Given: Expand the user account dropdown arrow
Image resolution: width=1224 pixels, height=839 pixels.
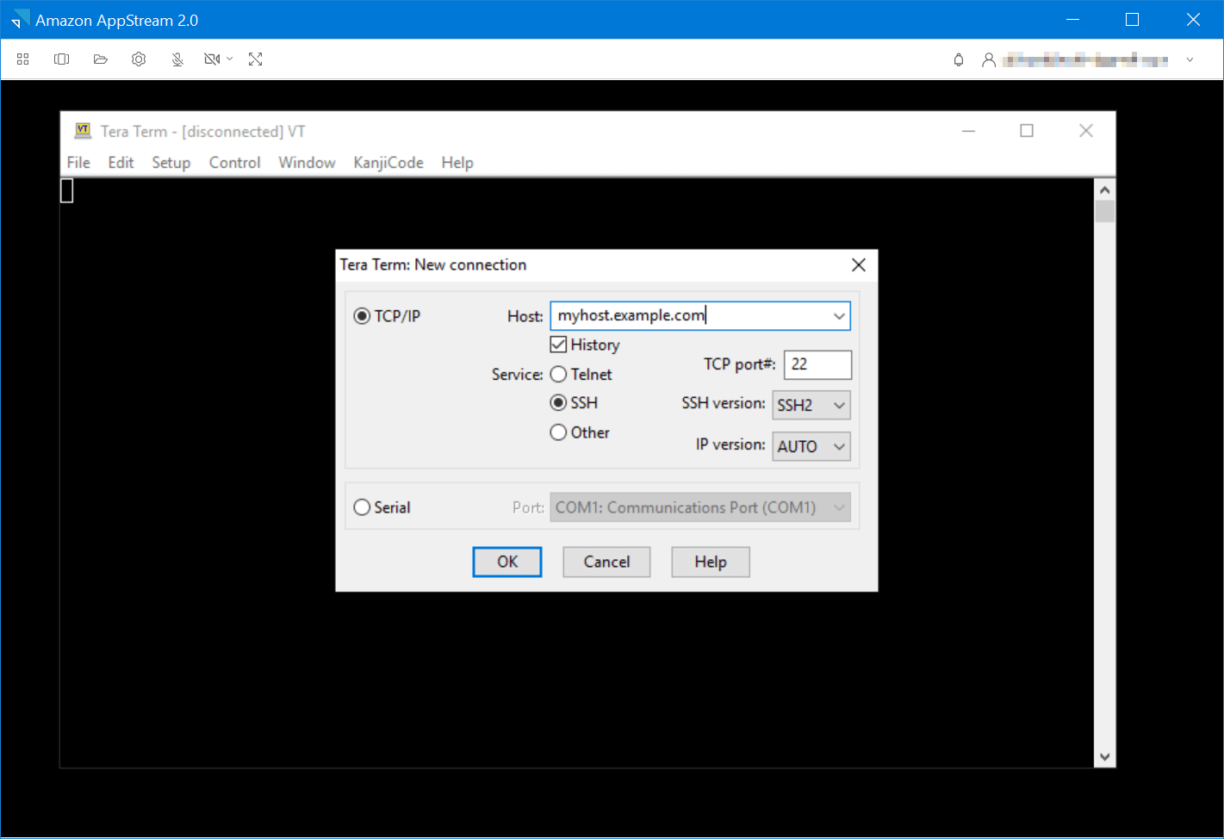Looking at the screenshot, I should click(x=1190, y=60).
